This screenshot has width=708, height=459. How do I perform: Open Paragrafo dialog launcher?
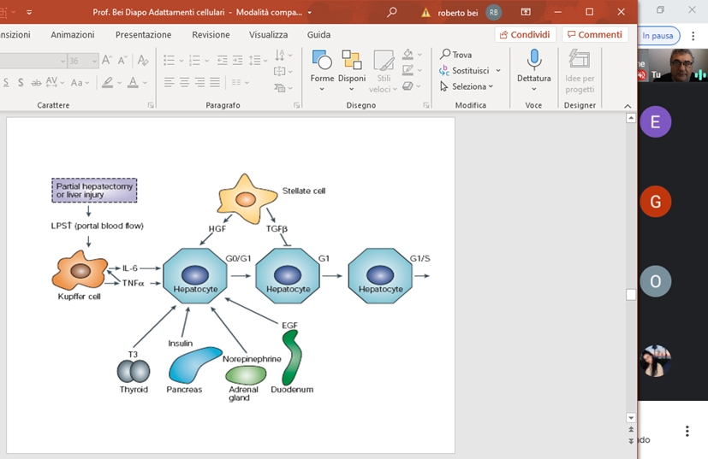[x=297, y=105]
